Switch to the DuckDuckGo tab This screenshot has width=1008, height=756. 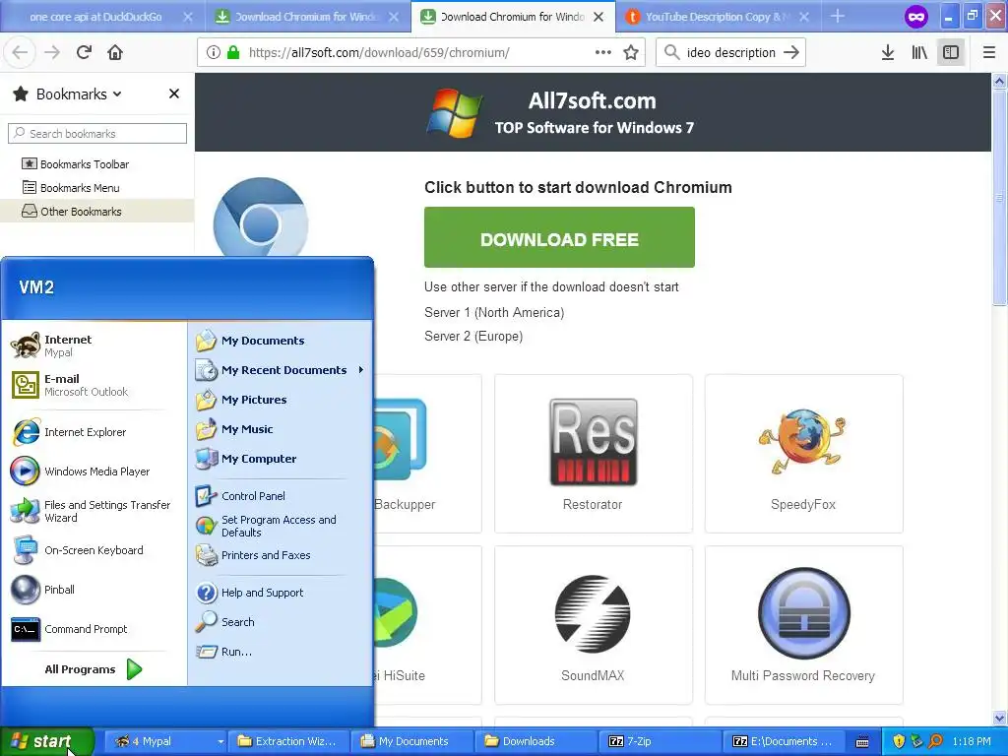(x=95, y=17)
